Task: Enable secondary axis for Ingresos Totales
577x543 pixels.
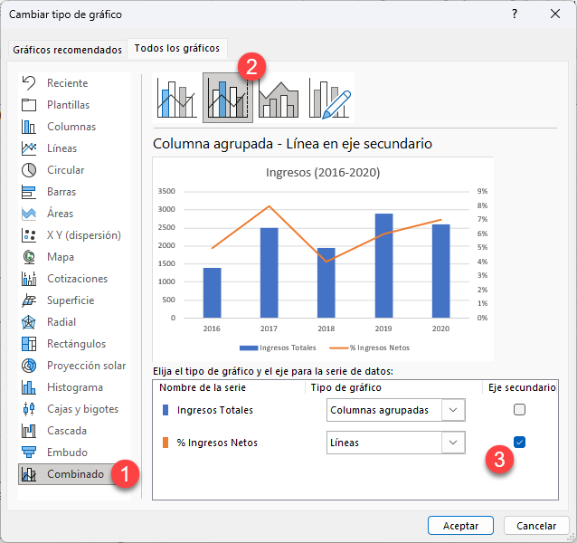Action: click(519, 409)
